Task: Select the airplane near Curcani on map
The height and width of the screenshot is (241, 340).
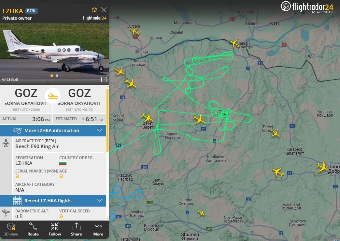Action: pos(135,32)
